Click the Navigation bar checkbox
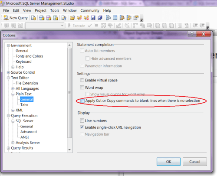The width and height of the screenshot is (217, 176). [82, 134]
